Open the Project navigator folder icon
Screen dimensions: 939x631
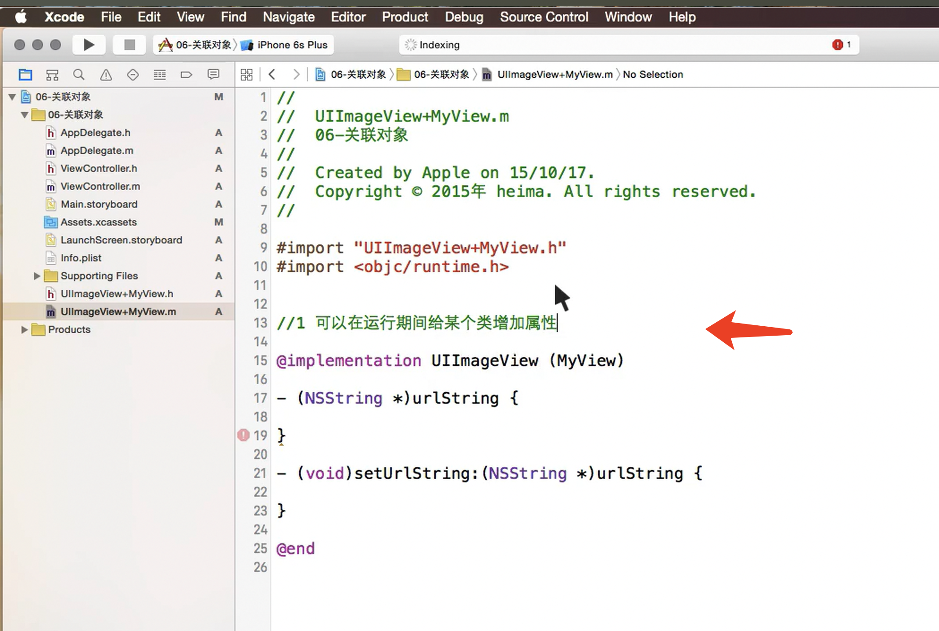pos(26,75)
